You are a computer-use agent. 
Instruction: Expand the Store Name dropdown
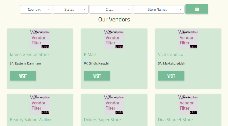click(x=159, y=10)
